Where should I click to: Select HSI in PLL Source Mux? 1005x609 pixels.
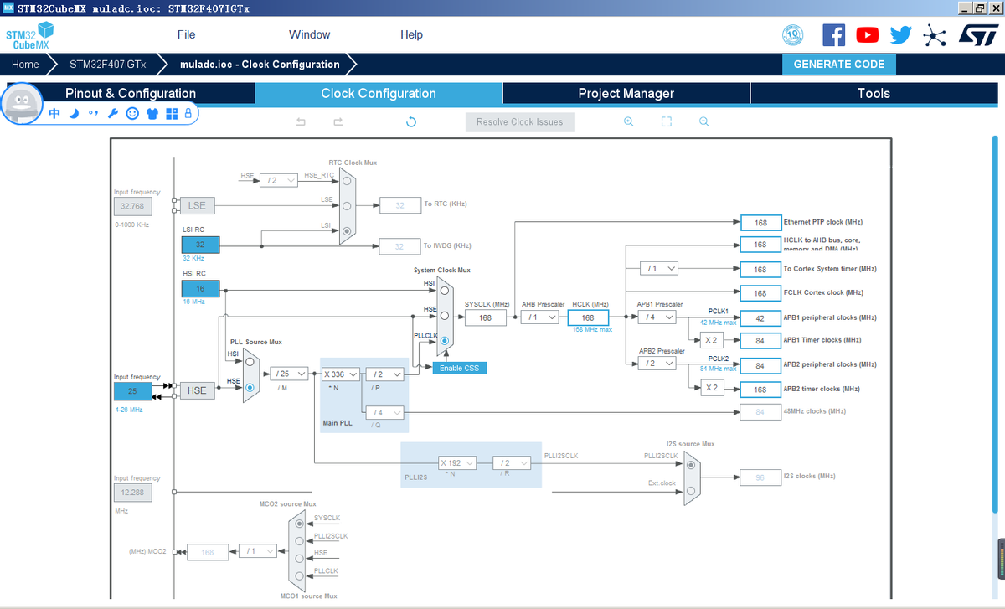point(250,360)
